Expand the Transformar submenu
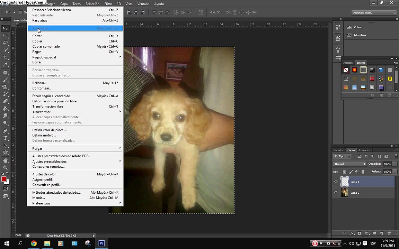 click(75, 112)
